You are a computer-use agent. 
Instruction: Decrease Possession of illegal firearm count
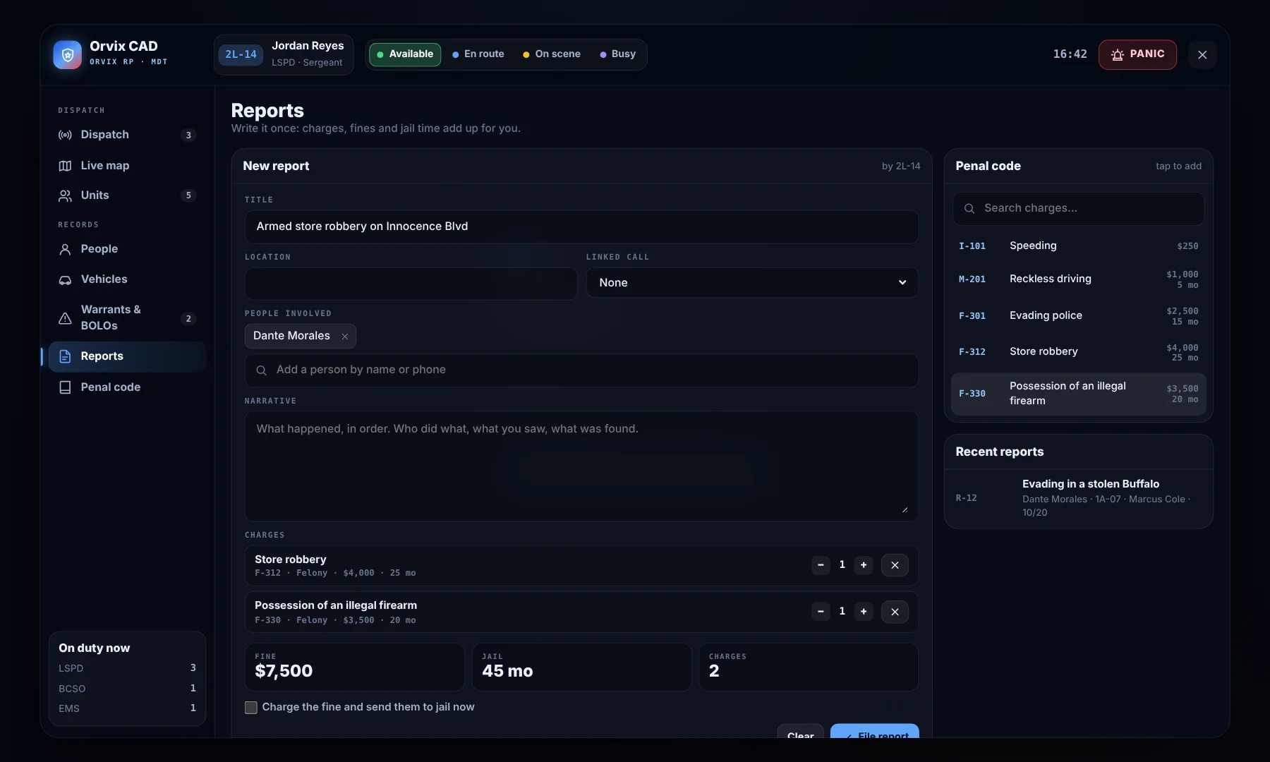click(x=821, y=612)
